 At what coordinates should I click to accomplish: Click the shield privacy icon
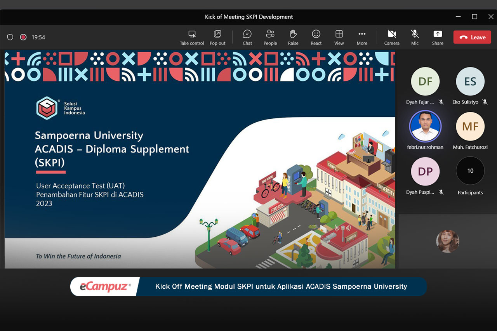(10, 37)
